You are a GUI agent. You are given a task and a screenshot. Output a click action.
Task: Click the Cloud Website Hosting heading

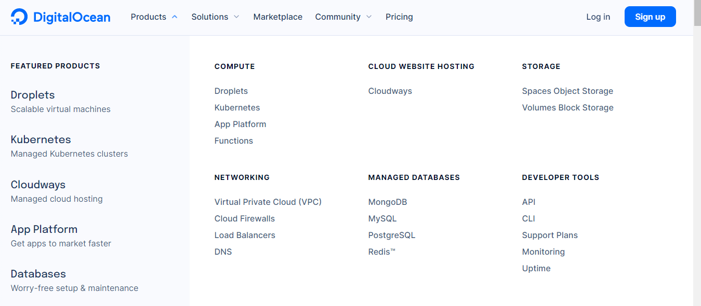tap(421, 66)
